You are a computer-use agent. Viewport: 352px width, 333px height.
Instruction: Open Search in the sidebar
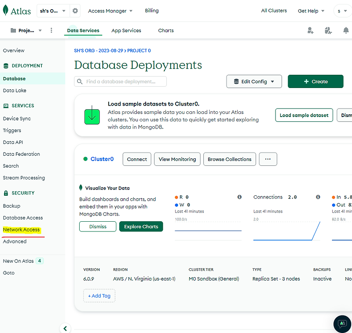[11, 166]
